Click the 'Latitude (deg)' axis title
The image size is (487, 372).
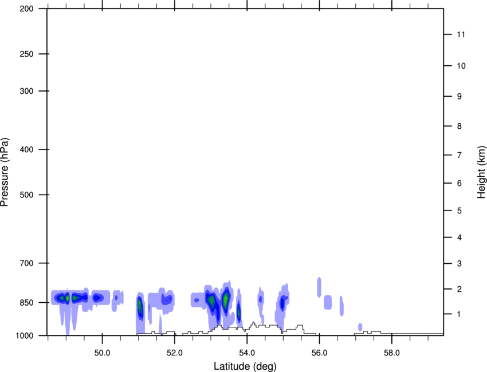245,366
